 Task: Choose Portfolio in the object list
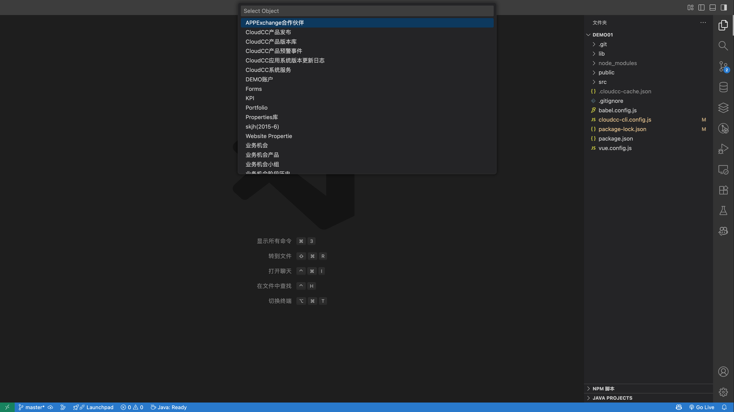(x=256, y=108)
